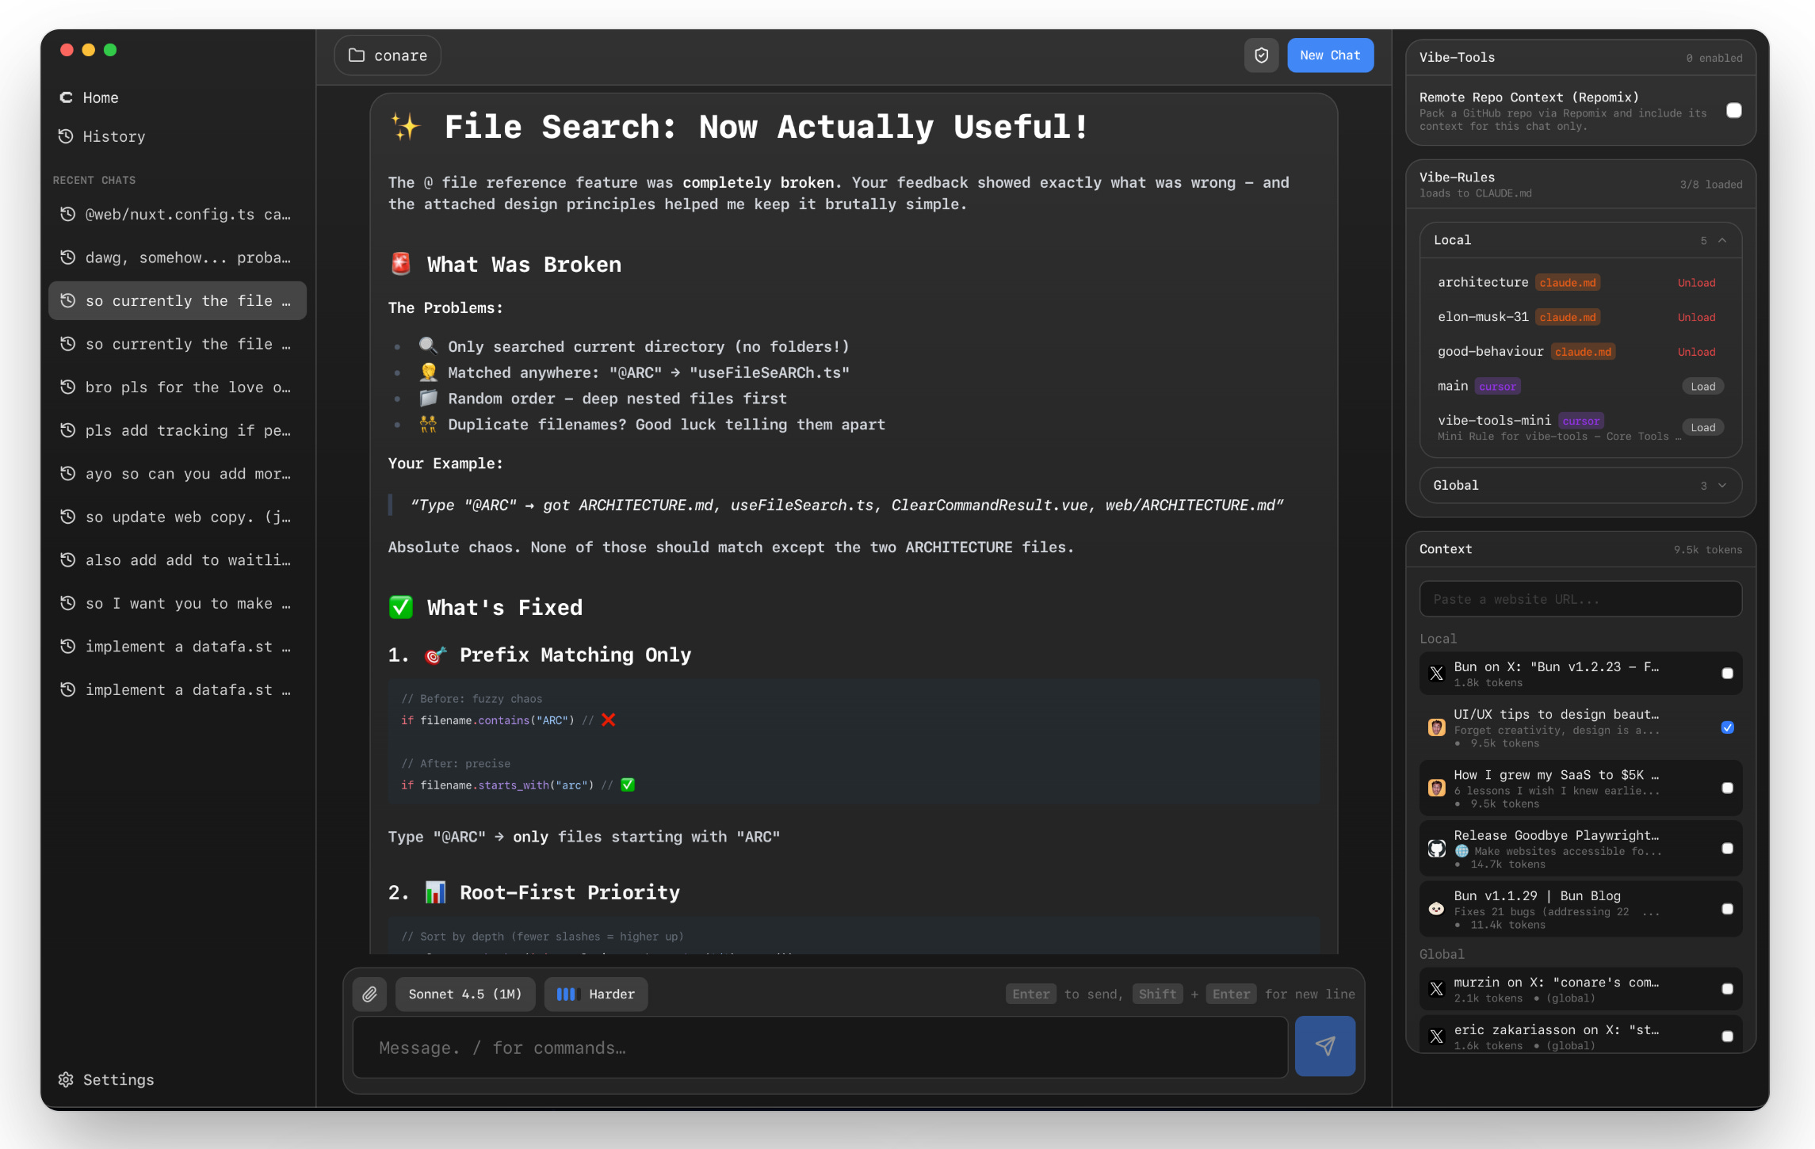The height and width of the screenshot is (1149, 1815).
Task: Click the conare folder icon
Action: 357,55
